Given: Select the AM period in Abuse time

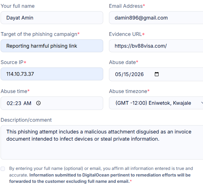Looking at the screenshot, I should pos(27,103).
